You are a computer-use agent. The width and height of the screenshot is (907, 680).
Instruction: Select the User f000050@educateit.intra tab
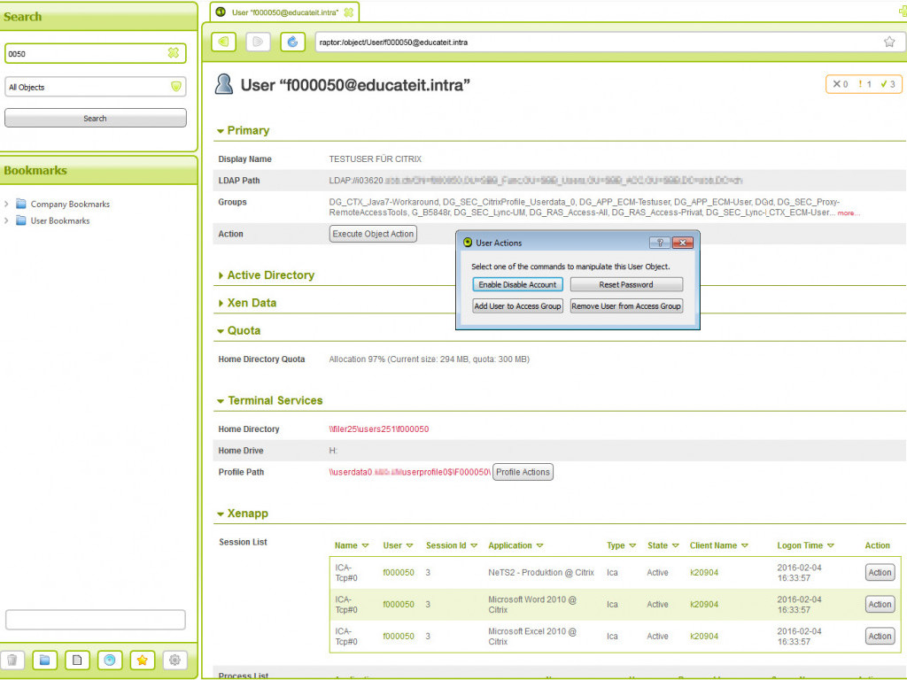click(283, 12)
